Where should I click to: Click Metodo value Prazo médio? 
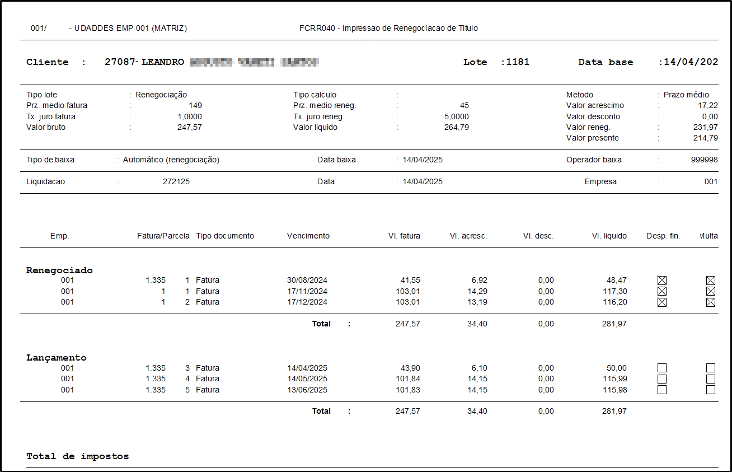point(686,95)
